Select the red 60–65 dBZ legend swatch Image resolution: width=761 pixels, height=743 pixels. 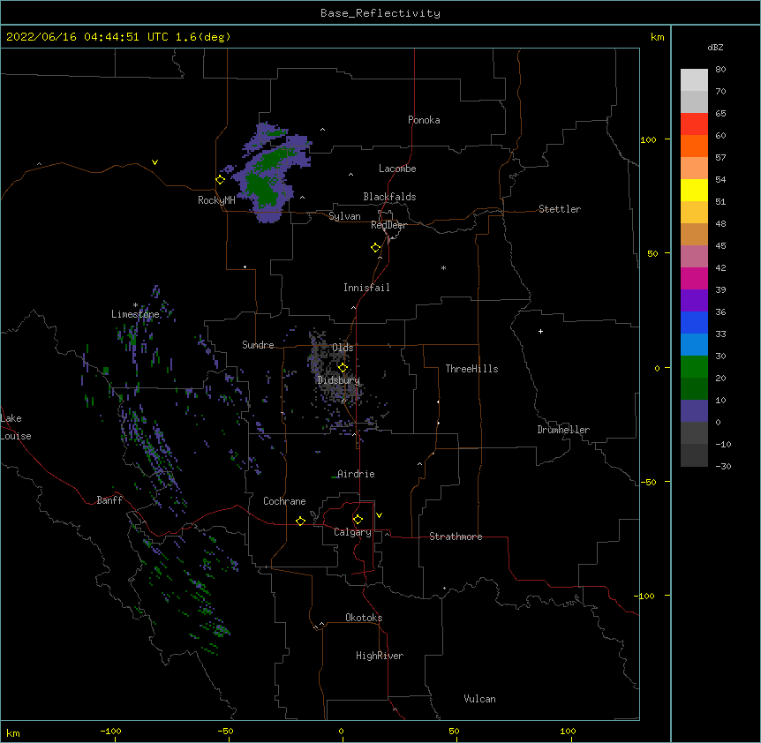point(694,124)
